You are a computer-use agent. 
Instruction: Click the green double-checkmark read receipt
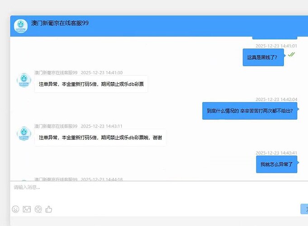291,54
